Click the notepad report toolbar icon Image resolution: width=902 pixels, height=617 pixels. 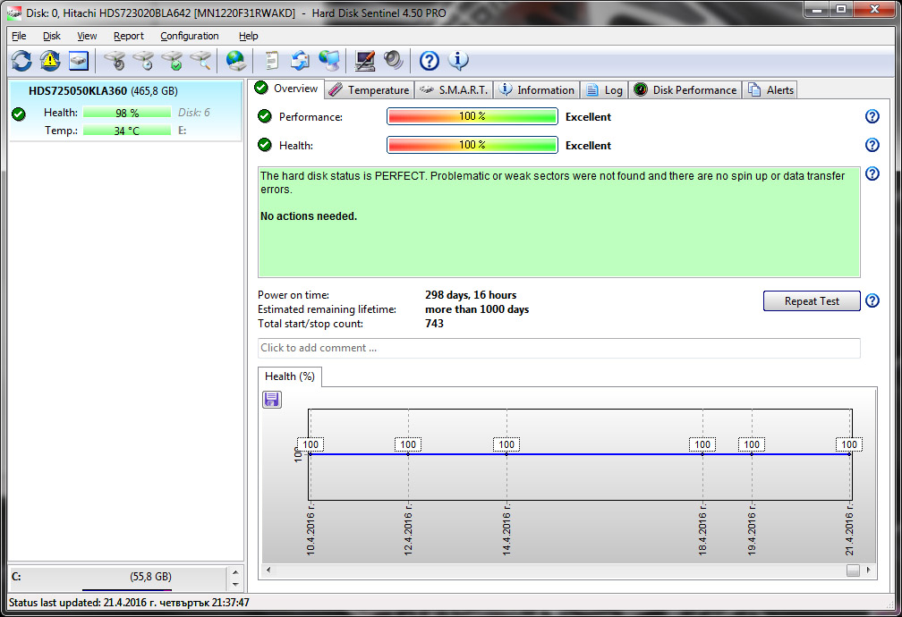coord(271,61)
